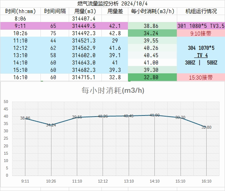Select the cell reading 301 1080*5 TV3.5

tap(201, 26)
